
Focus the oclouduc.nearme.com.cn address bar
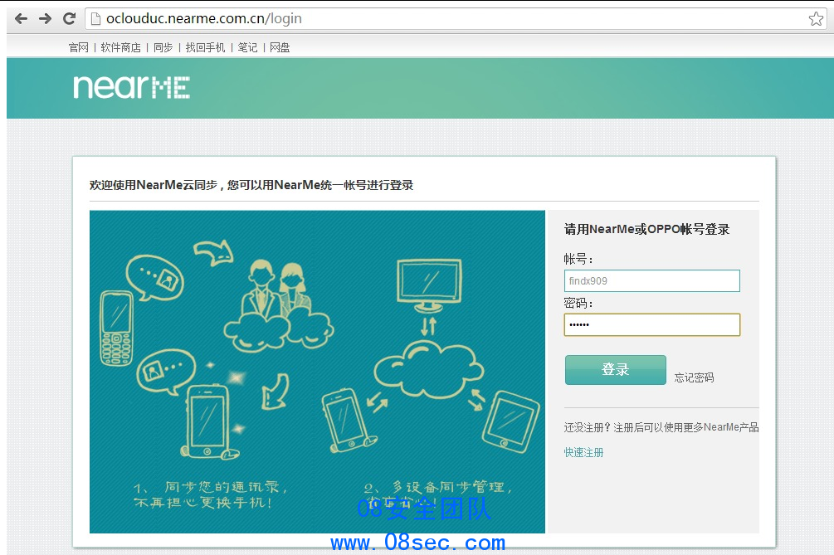[x=456, y=18]
